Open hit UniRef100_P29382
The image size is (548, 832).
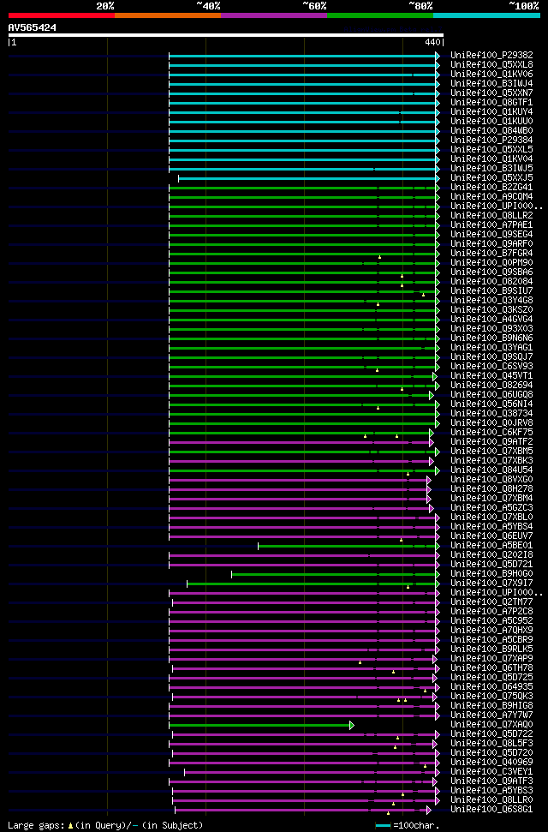pyautogui.click(x=491, y=55)
